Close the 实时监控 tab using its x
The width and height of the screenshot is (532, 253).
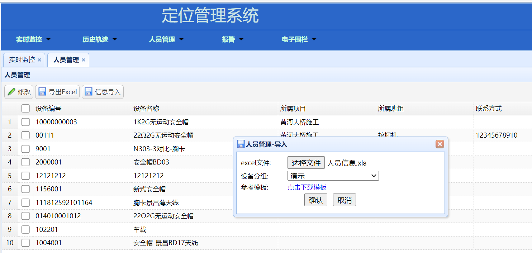[x=39, y=60]
